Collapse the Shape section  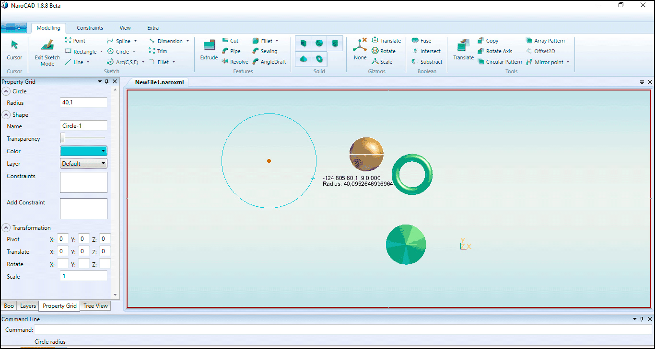coord(6,115)
